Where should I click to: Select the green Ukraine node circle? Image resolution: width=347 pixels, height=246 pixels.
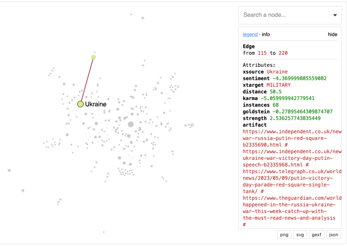(x=80, y=104)
